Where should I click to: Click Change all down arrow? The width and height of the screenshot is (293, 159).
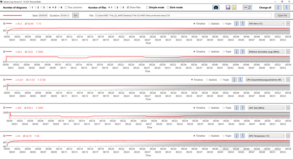286,8
